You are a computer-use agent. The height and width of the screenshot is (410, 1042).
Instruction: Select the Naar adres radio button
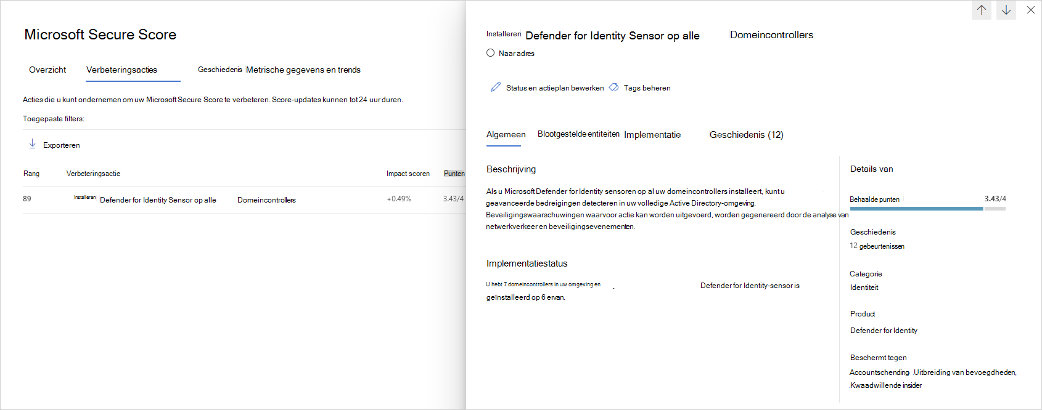(491, 53)
